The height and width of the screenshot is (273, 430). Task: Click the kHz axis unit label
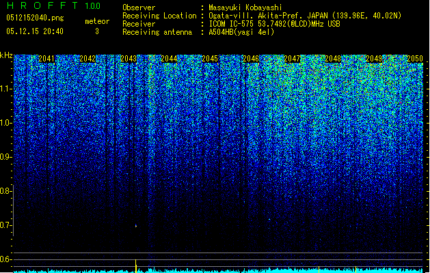(x=6, y=55)
